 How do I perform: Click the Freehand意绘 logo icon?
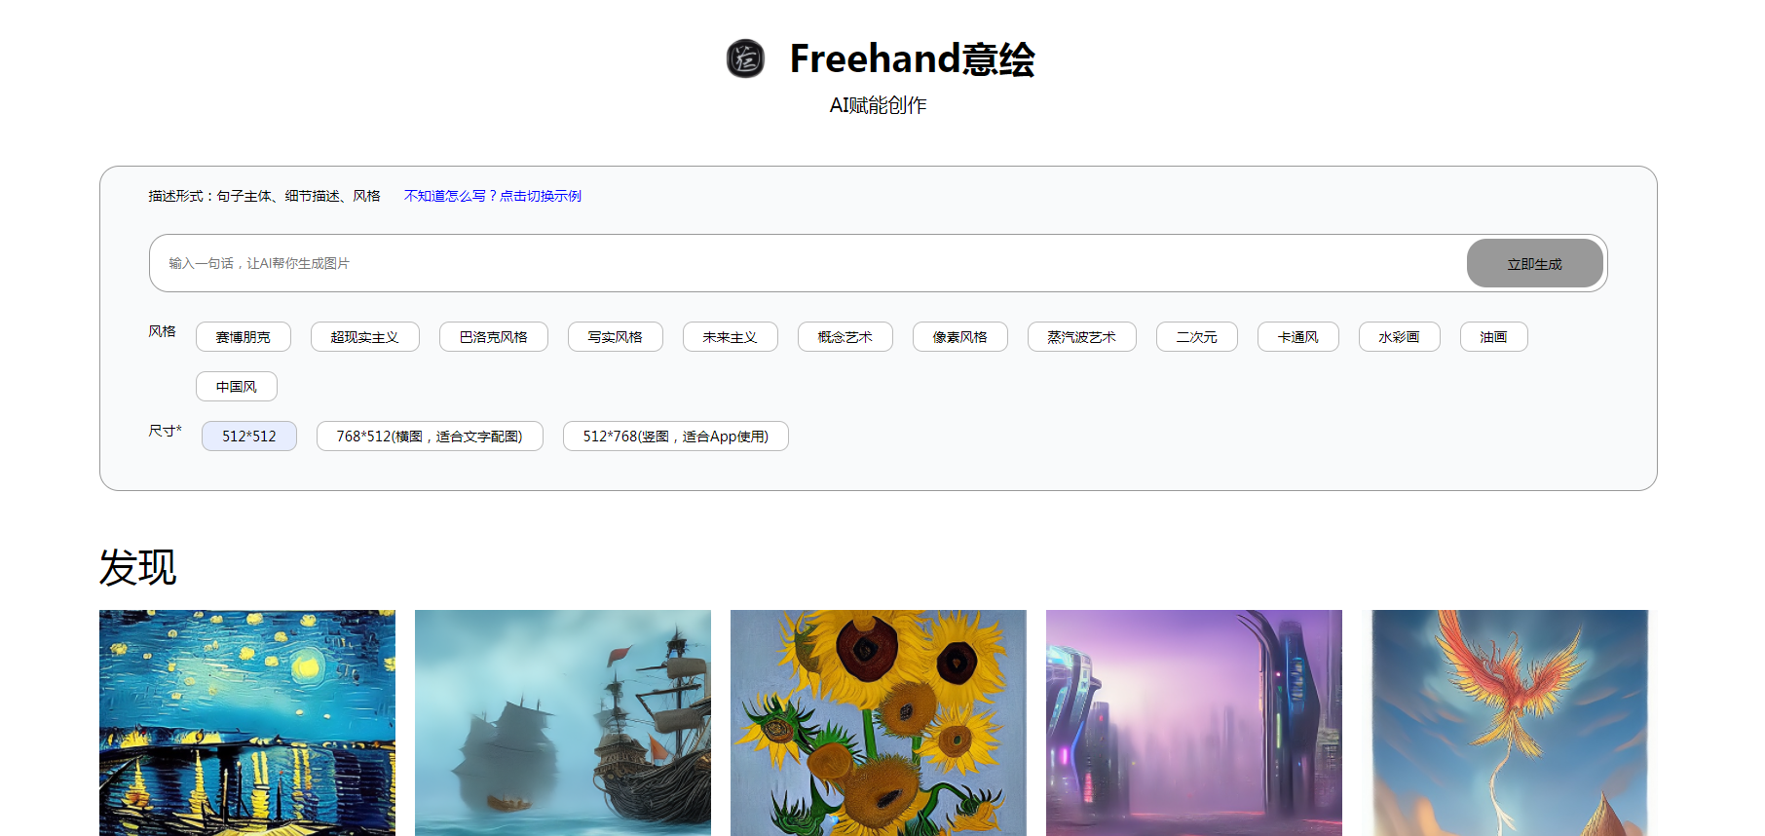pyautogui.click(x=745, y=58)
